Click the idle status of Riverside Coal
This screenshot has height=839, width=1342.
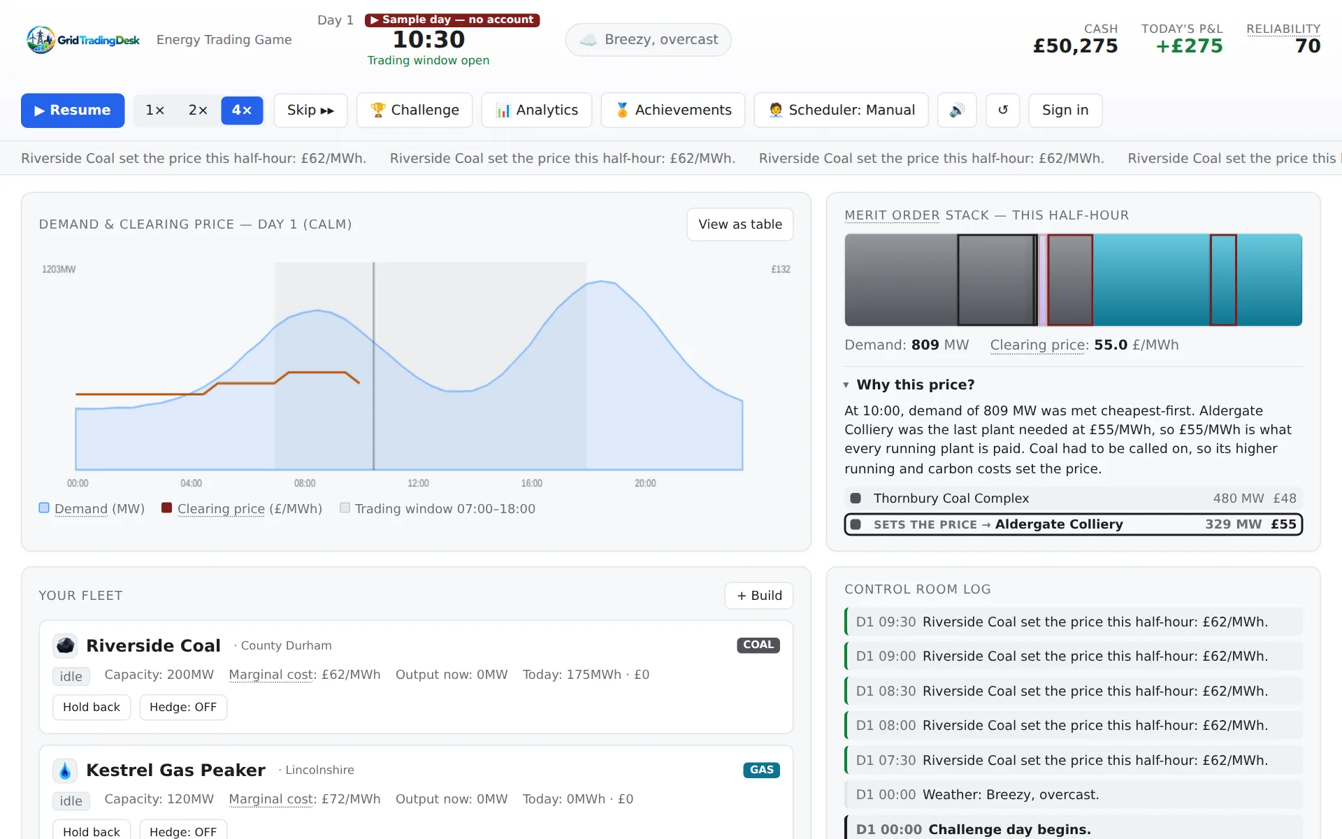71,676
